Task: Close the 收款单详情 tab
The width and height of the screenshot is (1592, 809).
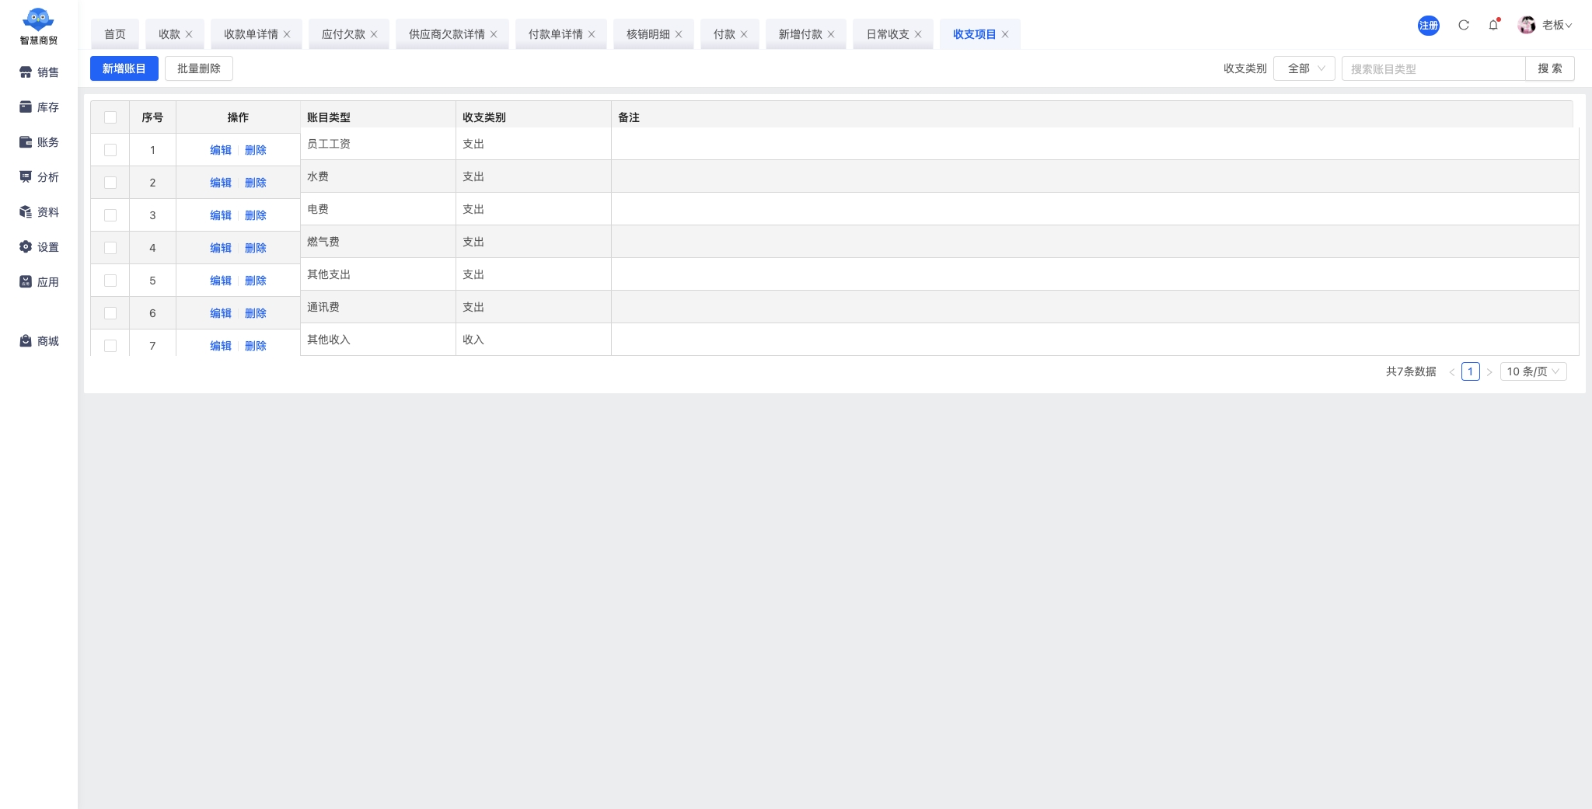Action: [x=287, y=34]
